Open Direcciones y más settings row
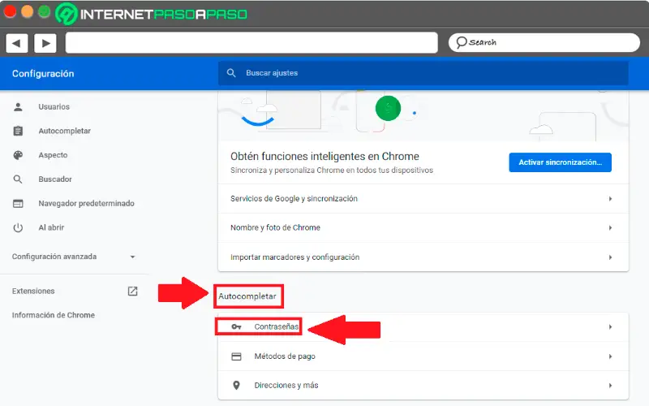The height and width of the screenshot is (406, 649). (423, 385)
